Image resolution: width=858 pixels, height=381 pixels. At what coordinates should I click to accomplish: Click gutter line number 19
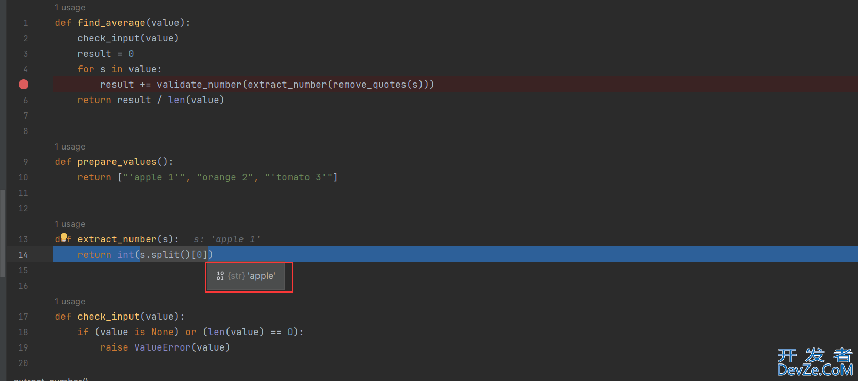[x=23, y=347]
